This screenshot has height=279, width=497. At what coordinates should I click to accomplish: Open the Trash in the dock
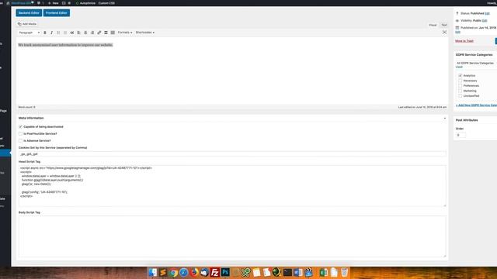tap(345, 272)
